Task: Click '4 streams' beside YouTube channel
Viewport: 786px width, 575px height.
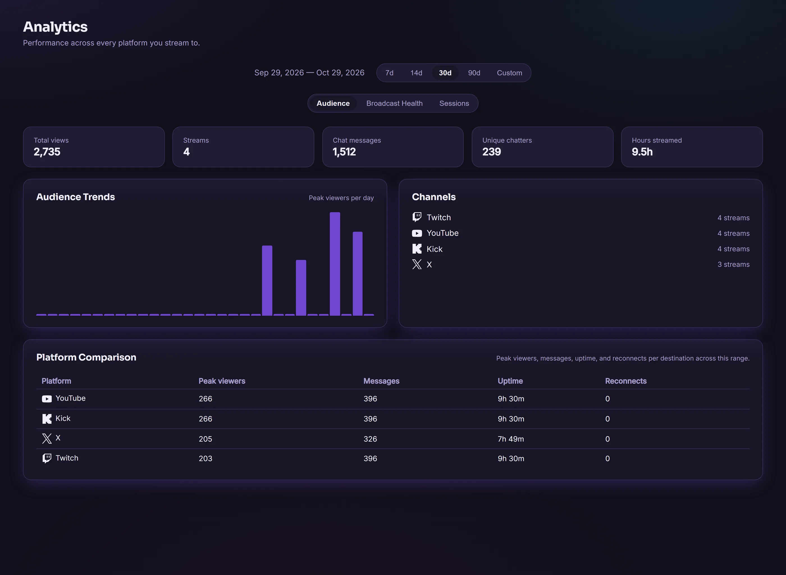Action: coord(734,233)
